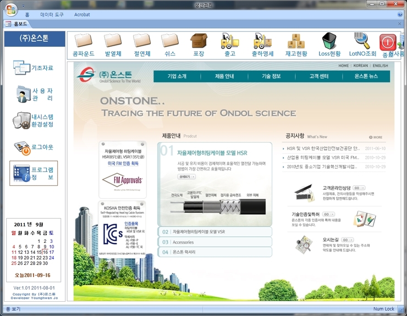407x316 pixels.
Task: Open the Loss현황 trash bin icon
Action: point(329,41)
